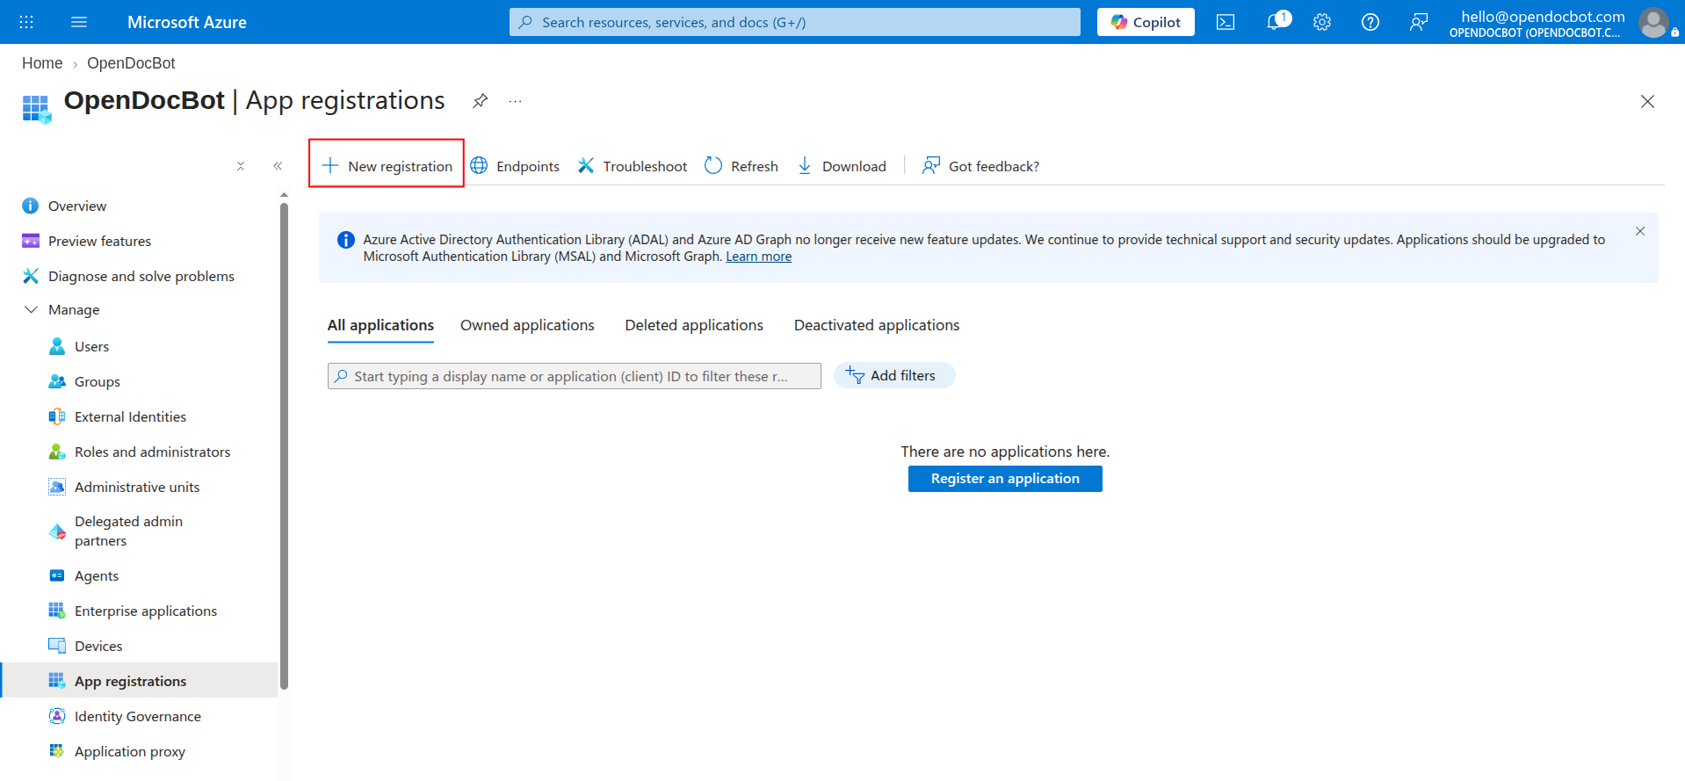The width and height of the screenshot is (1685, 781).
Task: Switch to the Deactivated applications tab
Action: point(877,325)
